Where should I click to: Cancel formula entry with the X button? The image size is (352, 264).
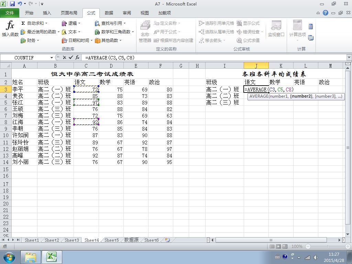click(x=64, y=57)
